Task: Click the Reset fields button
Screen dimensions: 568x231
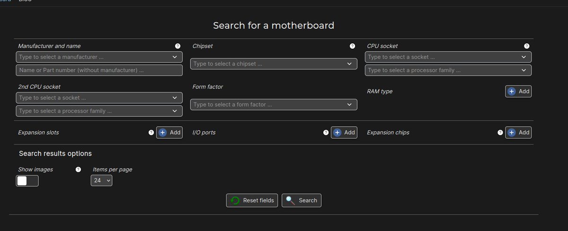Action: click(x=252, y=201)
